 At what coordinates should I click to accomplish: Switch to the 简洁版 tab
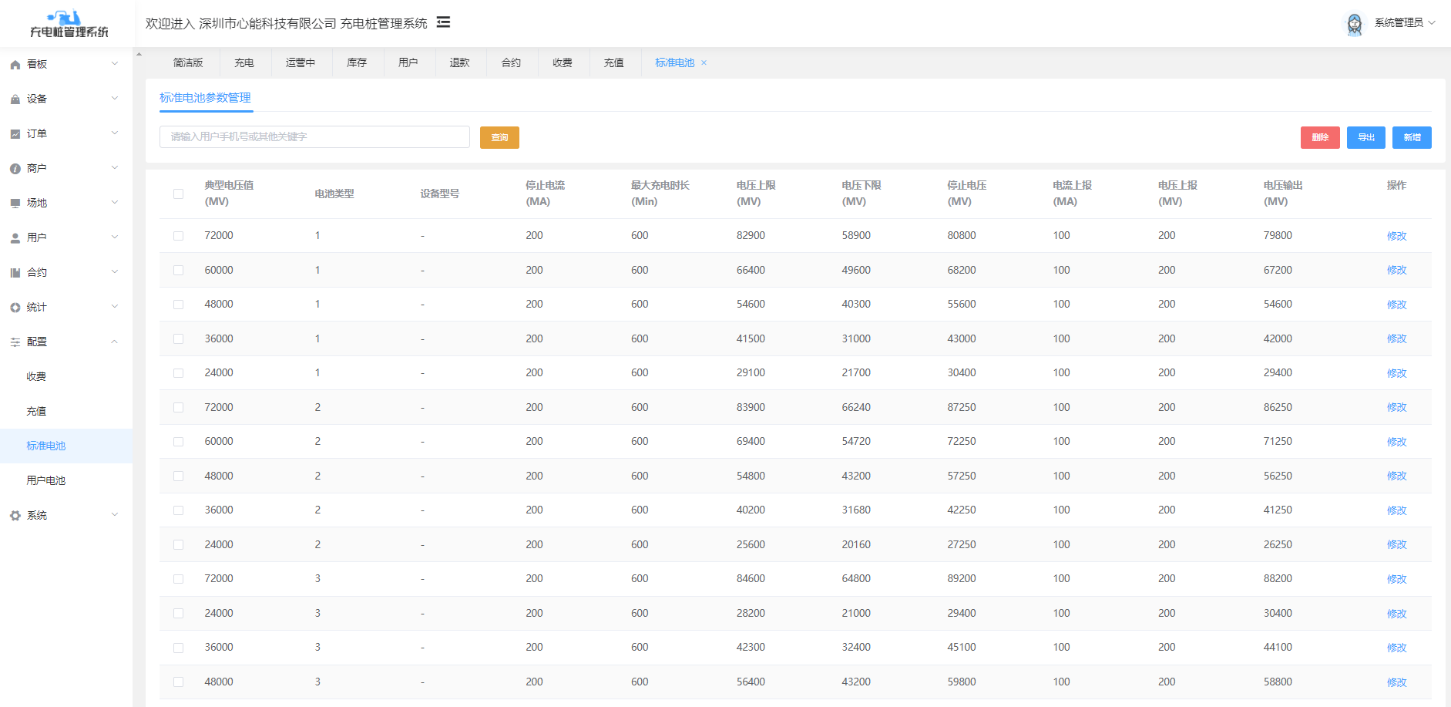point(188,63)
